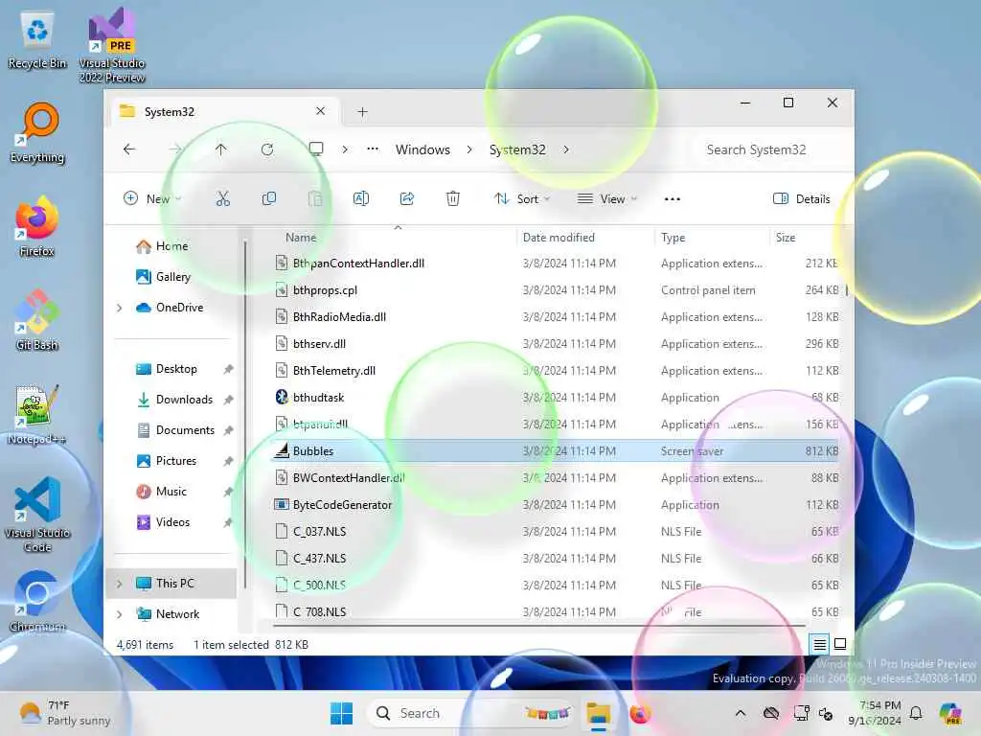Expand the This PC tree node
The image size is (981, 736).
[120, 584]
